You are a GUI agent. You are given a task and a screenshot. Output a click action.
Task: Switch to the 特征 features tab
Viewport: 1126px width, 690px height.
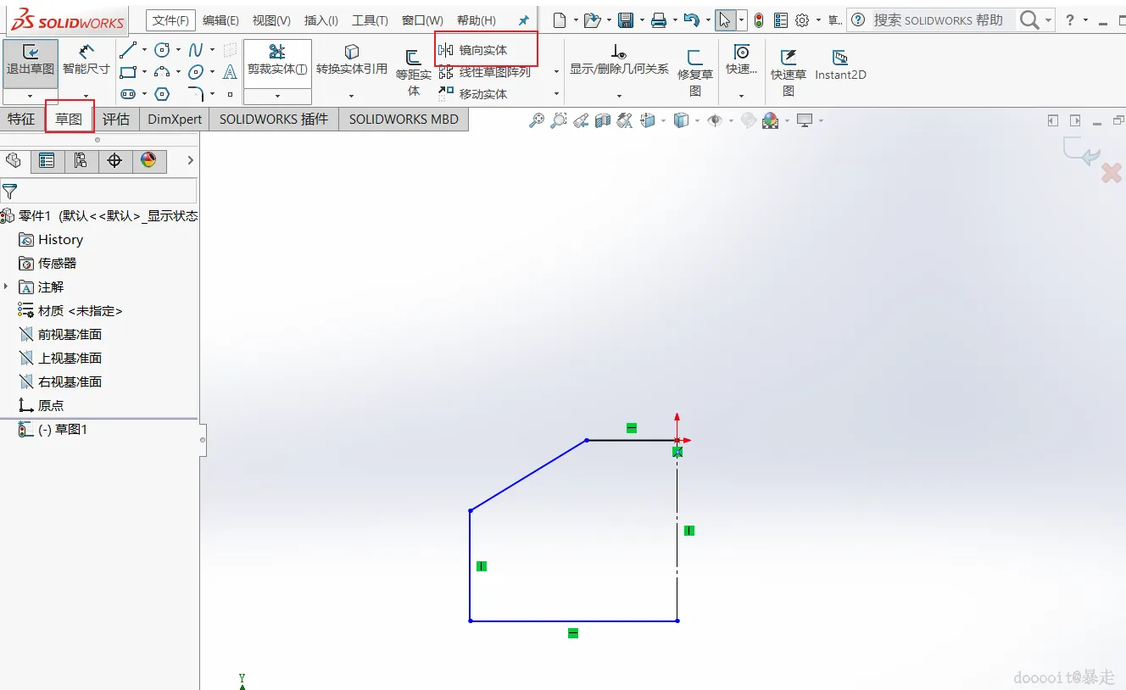(x=22, y=119)
